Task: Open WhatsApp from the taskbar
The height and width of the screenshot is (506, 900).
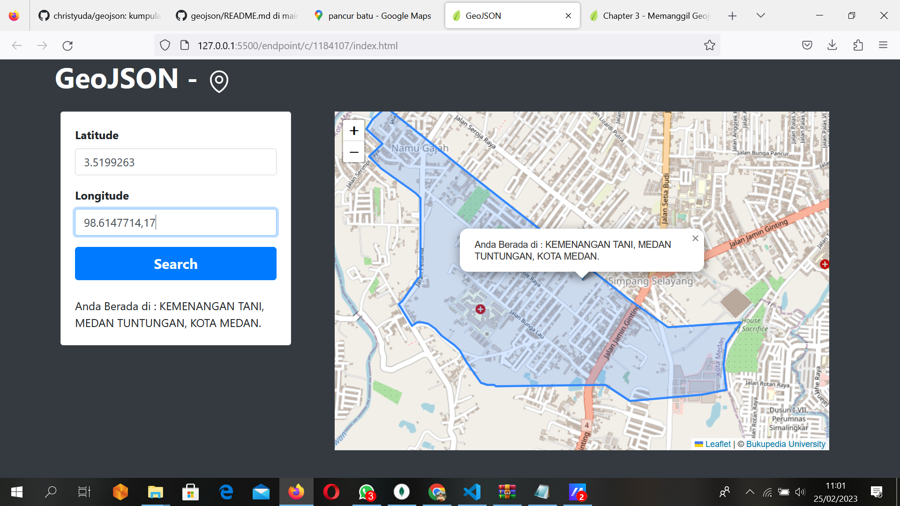Action: click(x=367, y=492)
